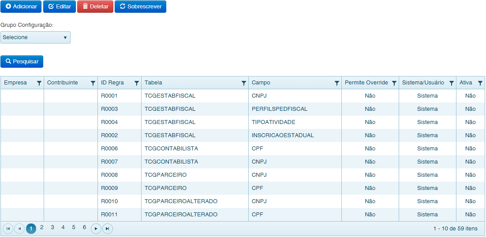The width and height of the screenshot is (486, 237).
Task: Click the red Deletar button
Action: pyautogui.click(x=95, y=7)
